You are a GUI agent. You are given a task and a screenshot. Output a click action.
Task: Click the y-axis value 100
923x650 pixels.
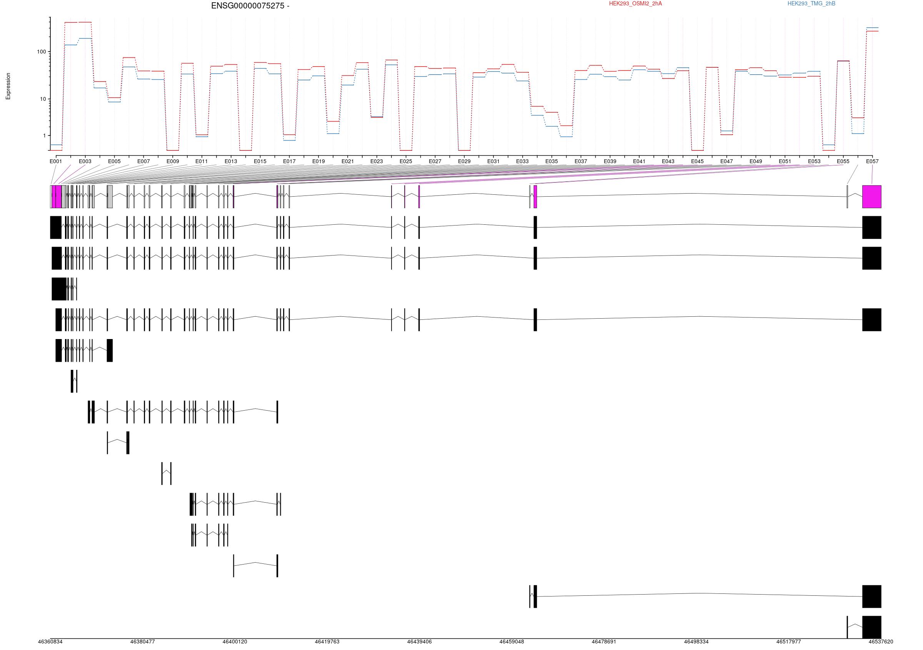click(x=42, y=52)
